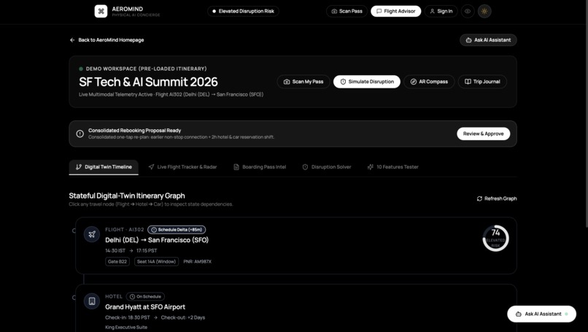Screen dimensions: 588x332
Task: Switch to Boarding Pass Intel tab
Action: [x=260, y=167]
